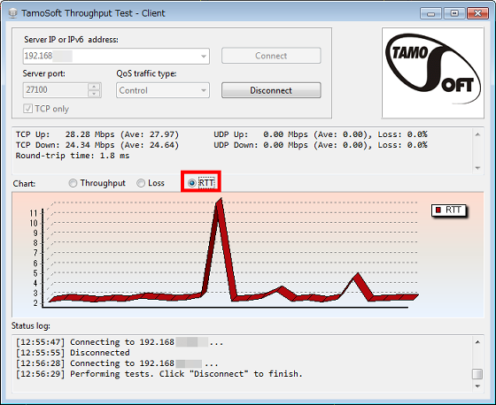Maximize the Throughput Test window
The image size is (496, 405).
click(x=454, y=13)
